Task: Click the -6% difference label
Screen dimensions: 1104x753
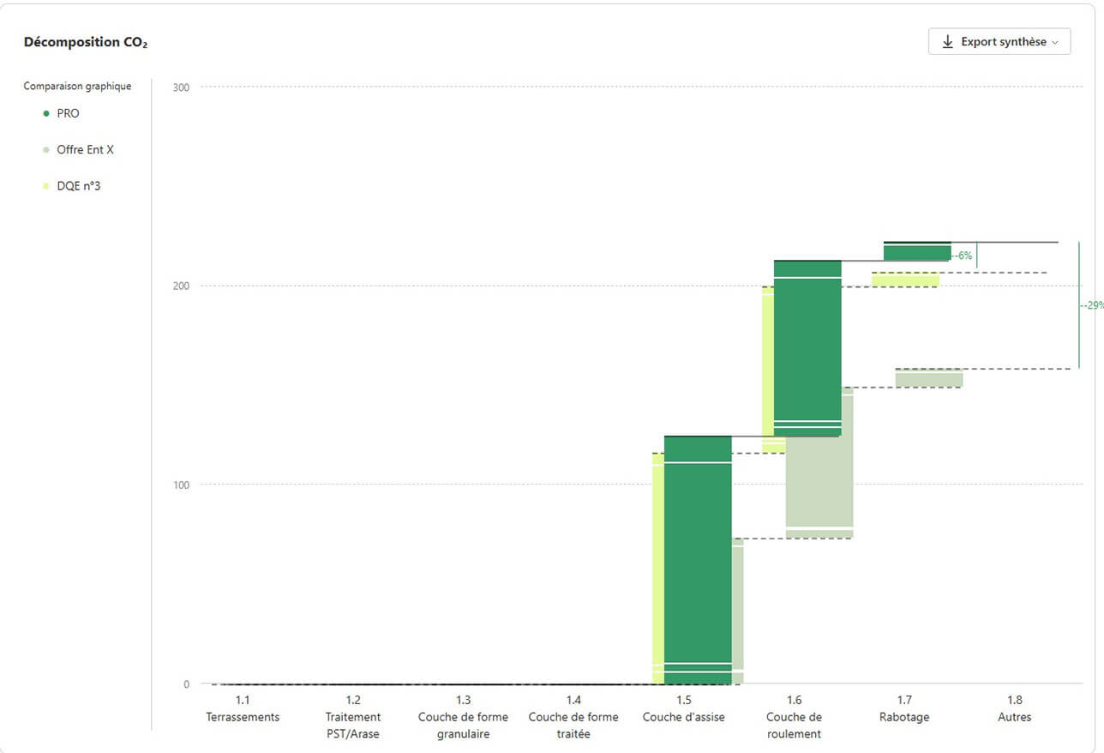Action: [963, 256]
